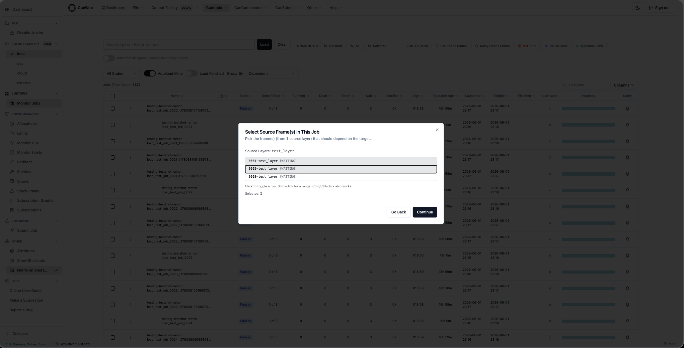Image resolution: width=684 pixels, height=348 pixels.
Task: Click the Show Shortcuts keyboard icon
Action: click(x=12, y=260)
